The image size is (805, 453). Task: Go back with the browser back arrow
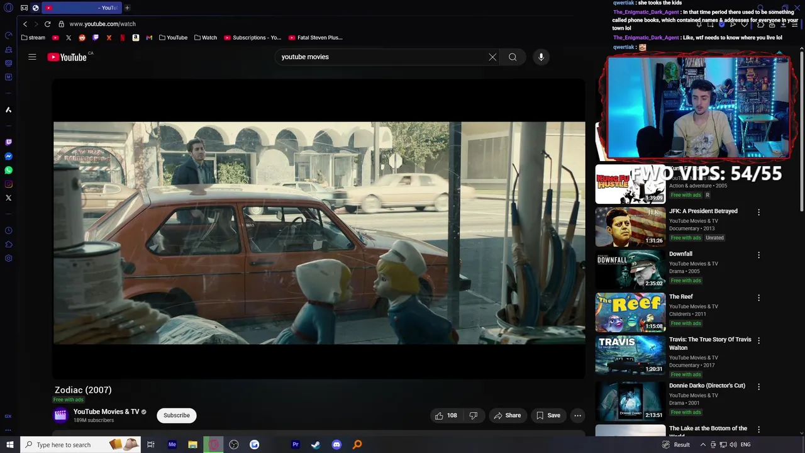[x=25, y=24]
